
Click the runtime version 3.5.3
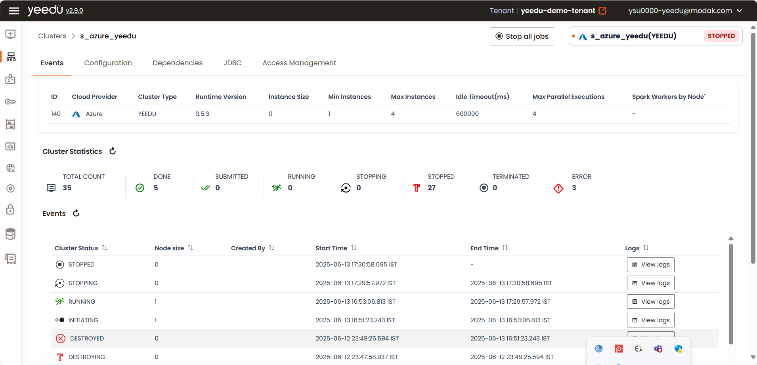tap(202, 114)
